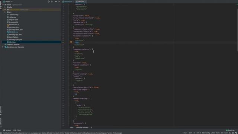Expand the e2e folder
The image size is (238, 134).
[x=5, y=7]
